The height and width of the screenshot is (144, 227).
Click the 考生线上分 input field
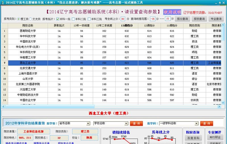point(123,19)
